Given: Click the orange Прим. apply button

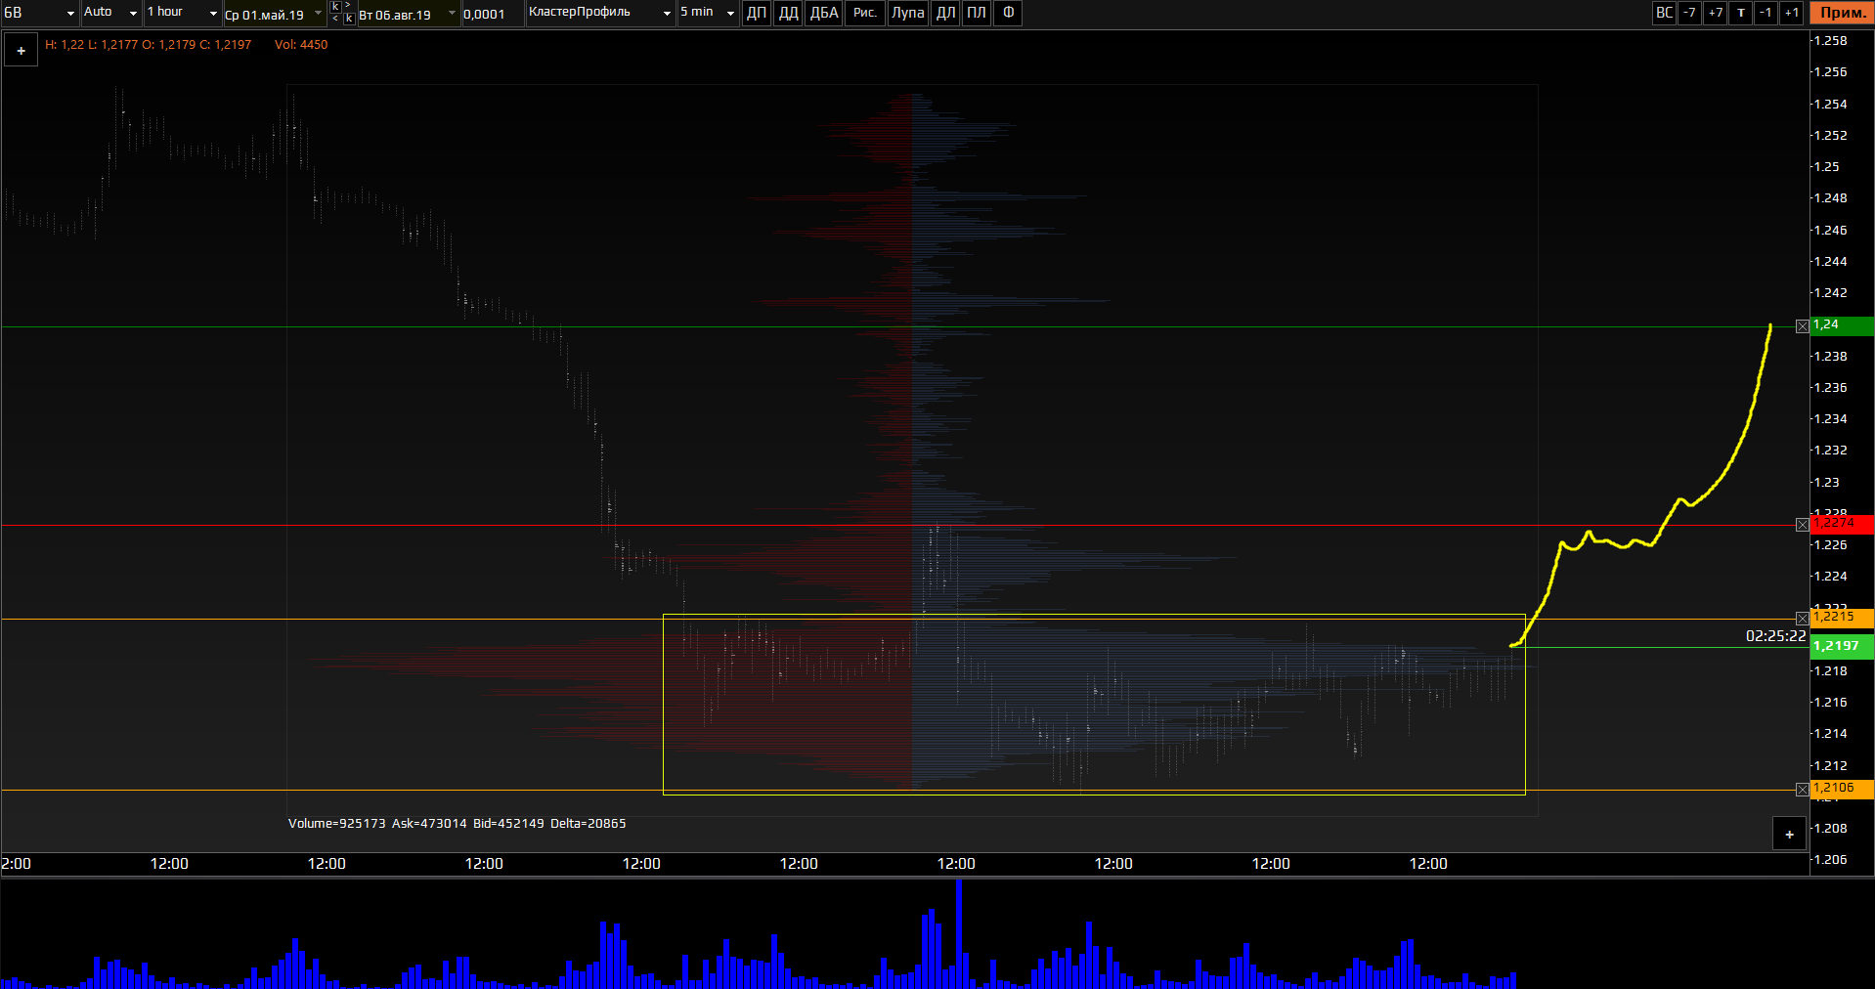Looking at the screenshot, I should pyautogui.click(x=1842, y=13).
